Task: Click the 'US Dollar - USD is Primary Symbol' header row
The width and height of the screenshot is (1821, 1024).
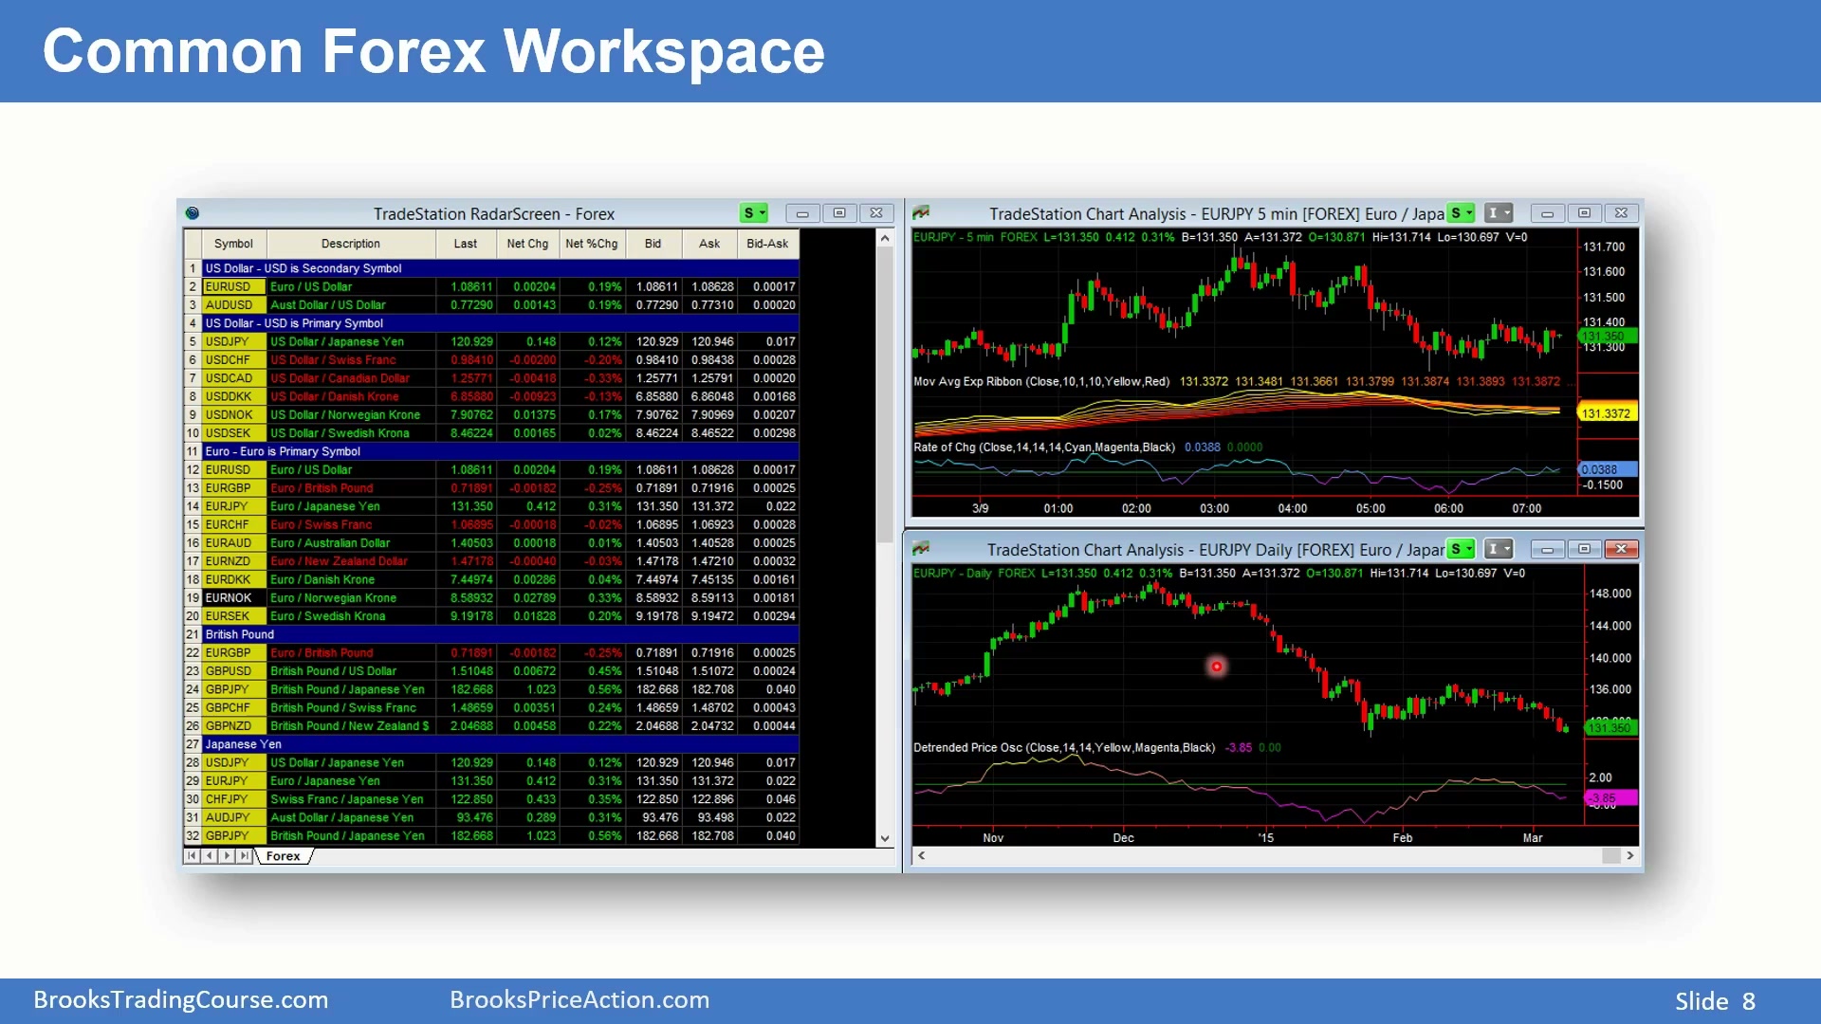Action: point(501,323)
